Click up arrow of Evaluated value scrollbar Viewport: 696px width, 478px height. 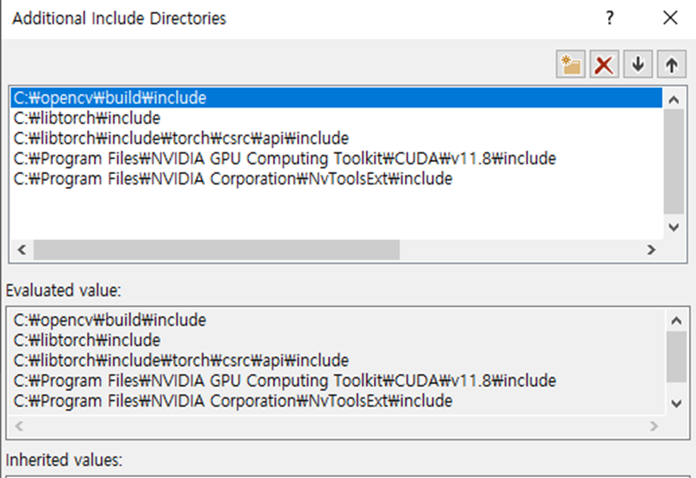pos(676,320)
